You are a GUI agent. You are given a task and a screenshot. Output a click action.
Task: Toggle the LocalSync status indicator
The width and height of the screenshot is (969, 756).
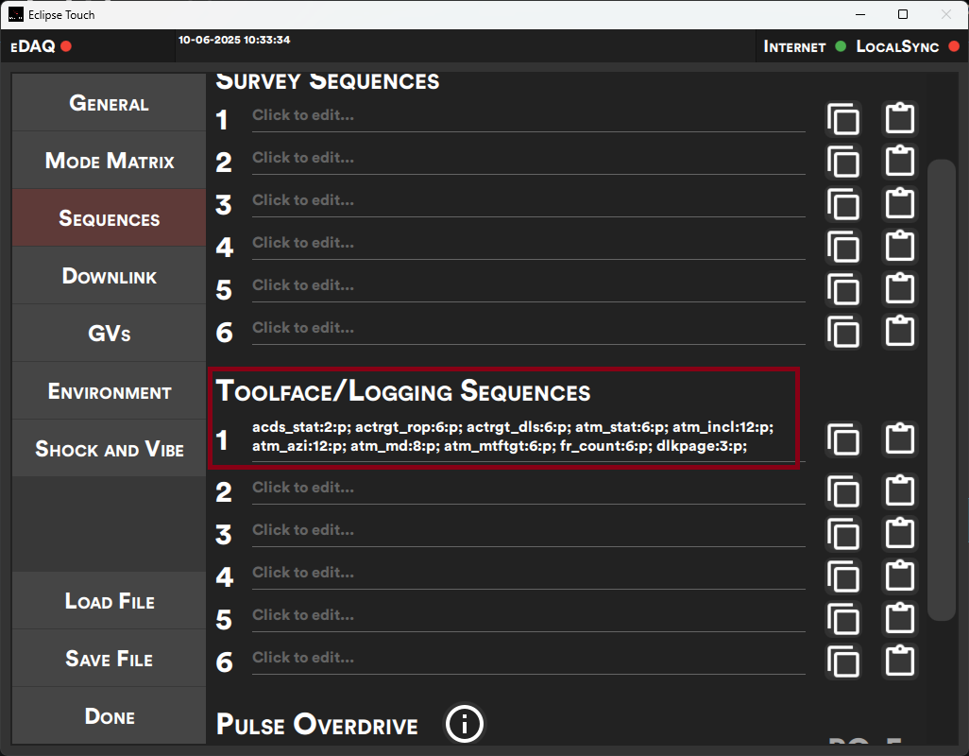[x=956, y=45]
